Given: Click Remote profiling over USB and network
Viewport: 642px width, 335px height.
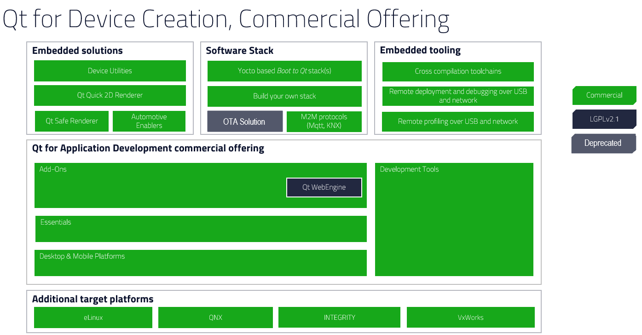Looking at the screenshot, I should point(458,121).
